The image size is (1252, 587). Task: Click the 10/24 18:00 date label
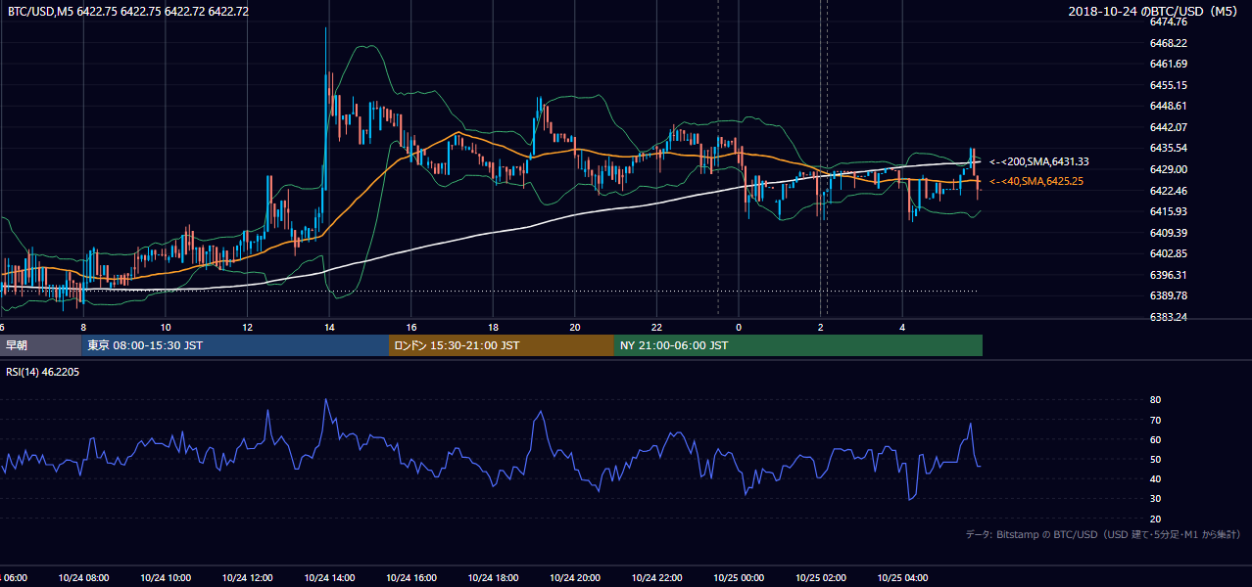pyautogui.click(x=493, y=578)
